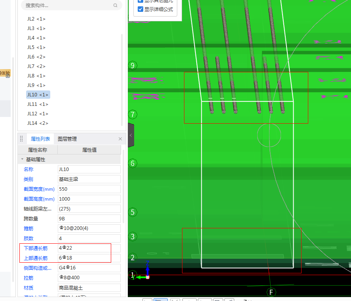Select the 属性列表 tab

point(40,139)
